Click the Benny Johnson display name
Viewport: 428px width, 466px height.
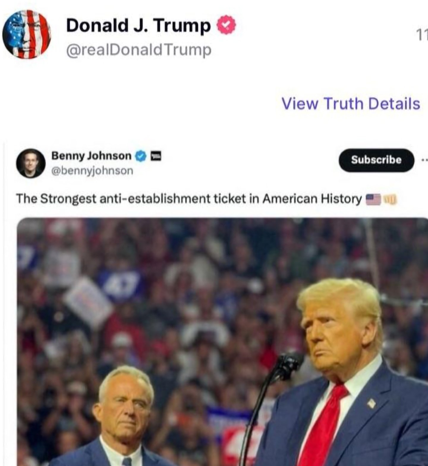91,156
